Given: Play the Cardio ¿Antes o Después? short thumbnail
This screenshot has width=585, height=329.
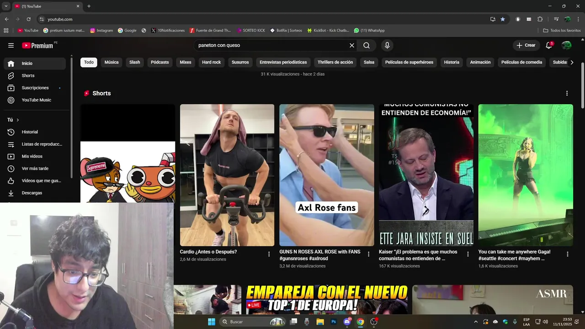Looking at the screenshot, I should (227, 175).
